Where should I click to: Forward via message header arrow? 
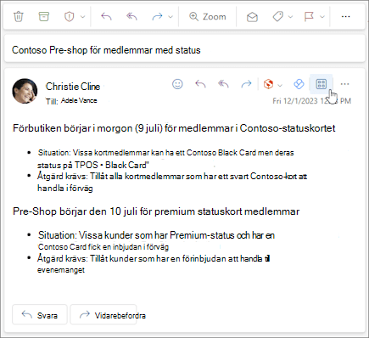tap(246, 84)
